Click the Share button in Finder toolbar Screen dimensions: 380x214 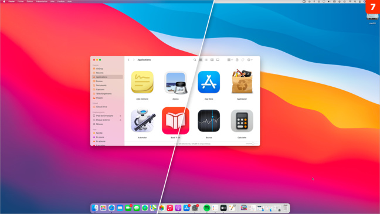pyautogui.click(x=237, y=60)
